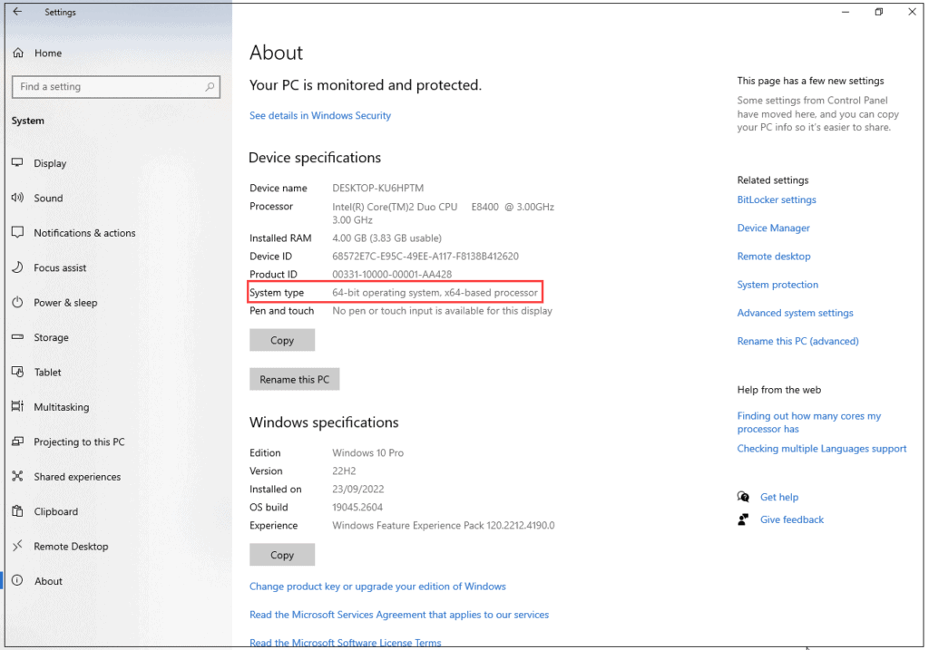Click the Focus assist moon icon
This screenshot has width=929, height=650.
tap(17, 267)
